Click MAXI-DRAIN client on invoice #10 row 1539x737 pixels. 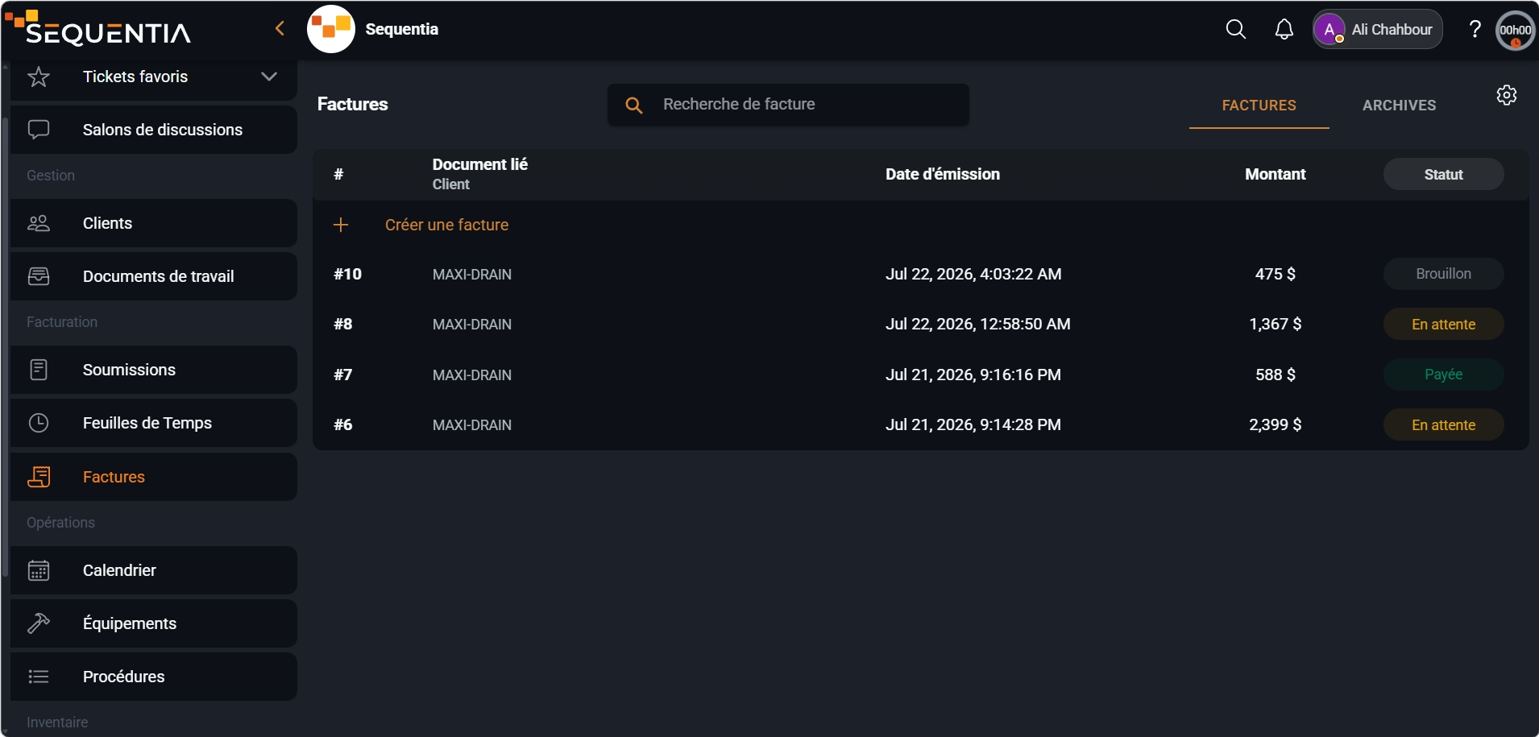point(471,275)
